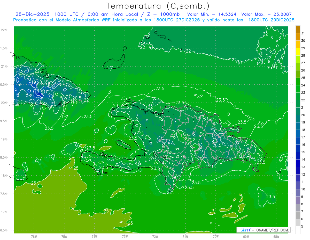The image size is (310, 240).
Task: Click the 'Valor Max. = 25.8087' readout
Action: coord(266,14)
